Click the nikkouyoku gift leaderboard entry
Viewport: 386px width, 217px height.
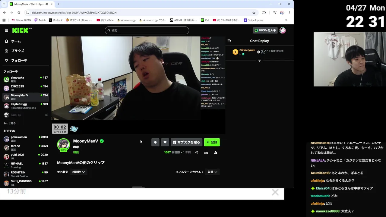tap(244, 52)
